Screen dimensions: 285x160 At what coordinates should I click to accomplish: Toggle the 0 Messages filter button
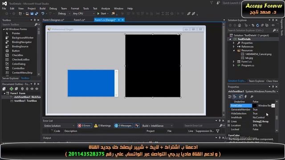click(x=123, y=125)
